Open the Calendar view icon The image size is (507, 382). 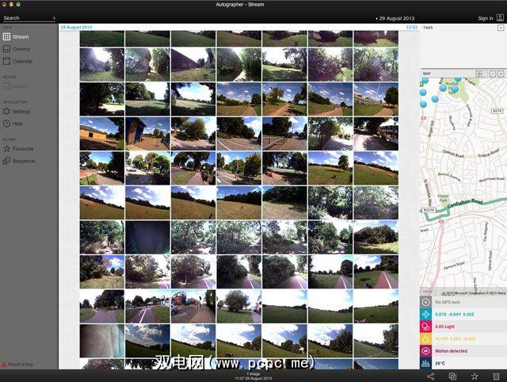coord(6,61)
